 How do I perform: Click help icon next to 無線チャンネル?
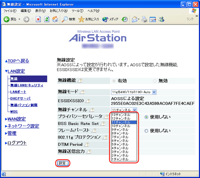[92, 110]
